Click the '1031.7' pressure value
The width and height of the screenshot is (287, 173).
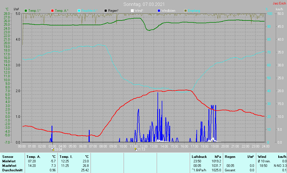point(216,166)
